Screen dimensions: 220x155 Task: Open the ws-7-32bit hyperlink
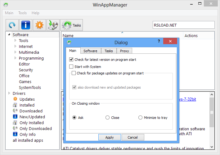[188, 99]
